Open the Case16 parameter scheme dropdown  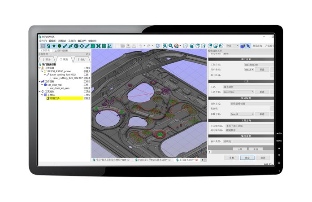tap(242, 114)
